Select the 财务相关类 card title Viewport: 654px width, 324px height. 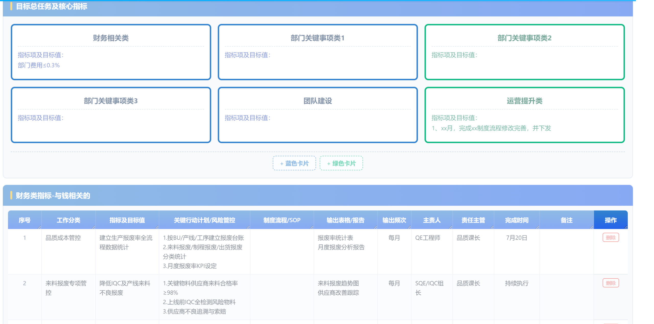[111, 38]
